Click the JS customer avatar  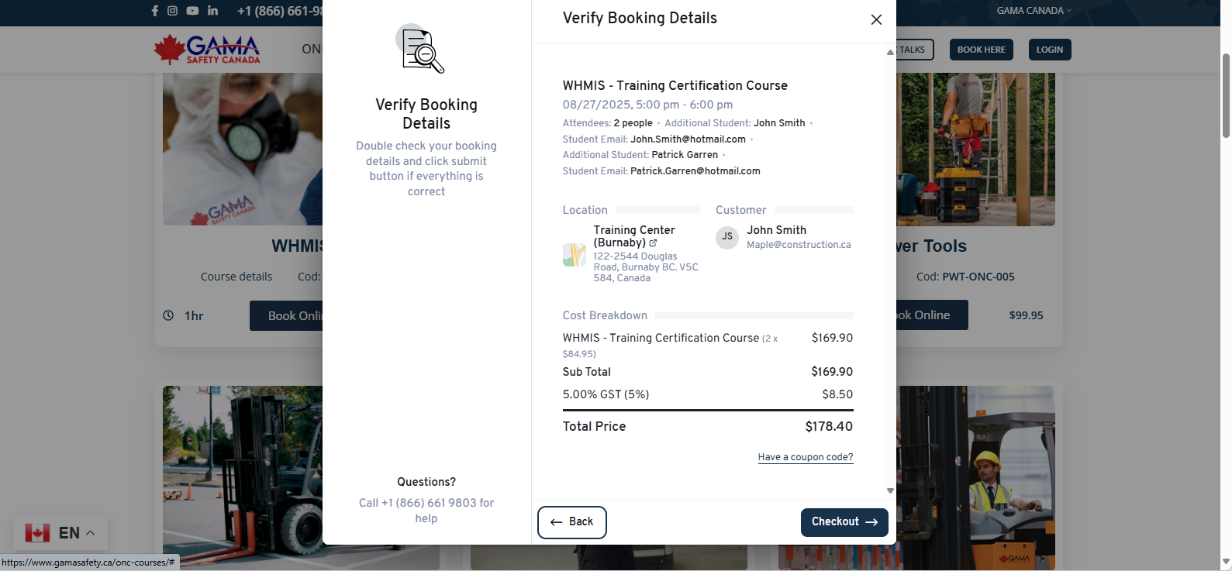coord(726,237)
